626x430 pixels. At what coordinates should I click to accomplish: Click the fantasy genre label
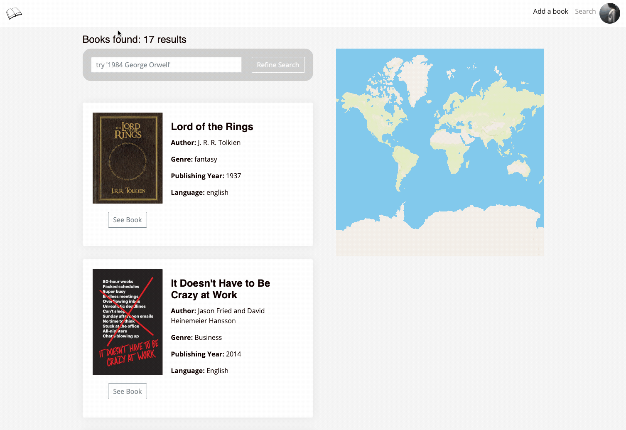206,159
